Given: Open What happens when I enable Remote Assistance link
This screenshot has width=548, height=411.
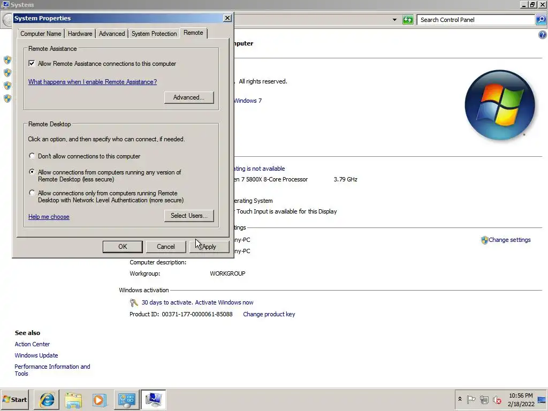Looking at the screenshot, I should (x=93, y=82).
